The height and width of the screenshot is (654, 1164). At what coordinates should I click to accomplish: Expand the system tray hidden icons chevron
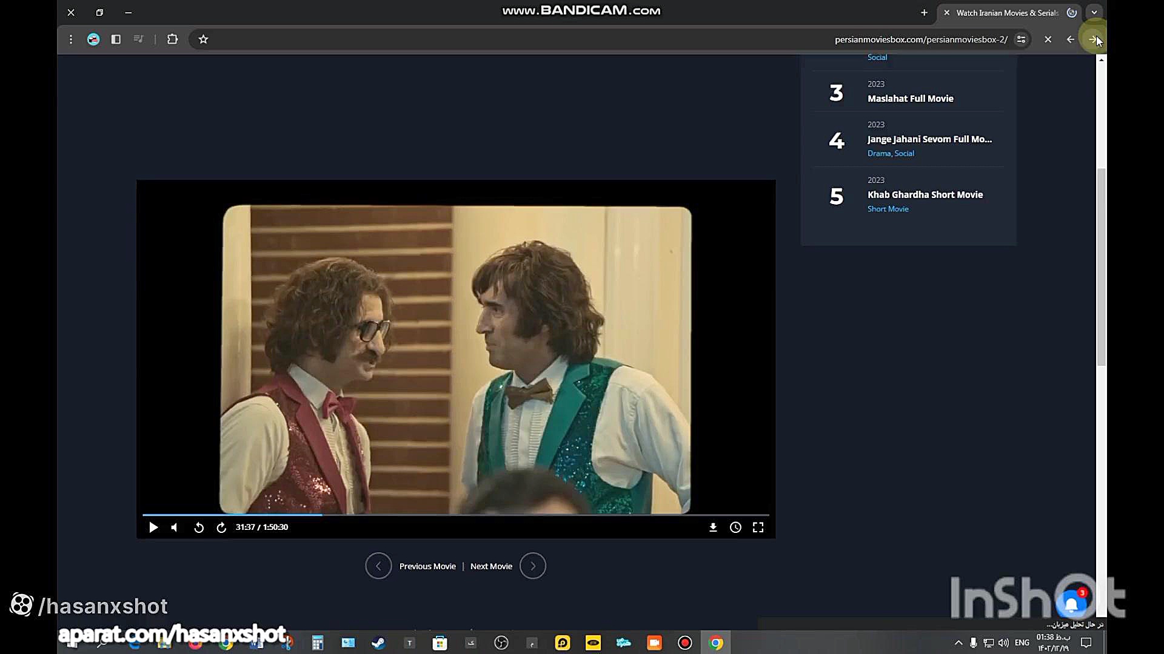pos(958,643)
